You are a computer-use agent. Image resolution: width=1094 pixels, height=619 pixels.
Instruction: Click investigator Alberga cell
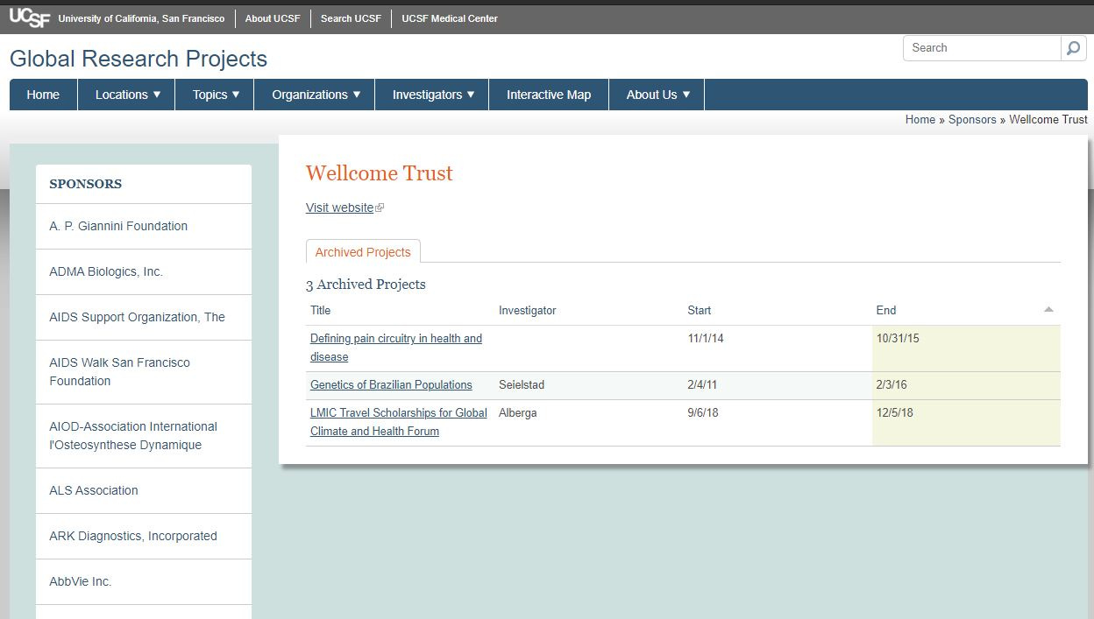(517, 412)
